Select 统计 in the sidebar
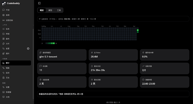 (16, 63)
